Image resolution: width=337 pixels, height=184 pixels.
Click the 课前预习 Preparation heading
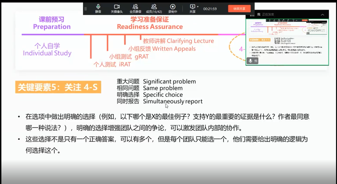click(x=52, y=23)
